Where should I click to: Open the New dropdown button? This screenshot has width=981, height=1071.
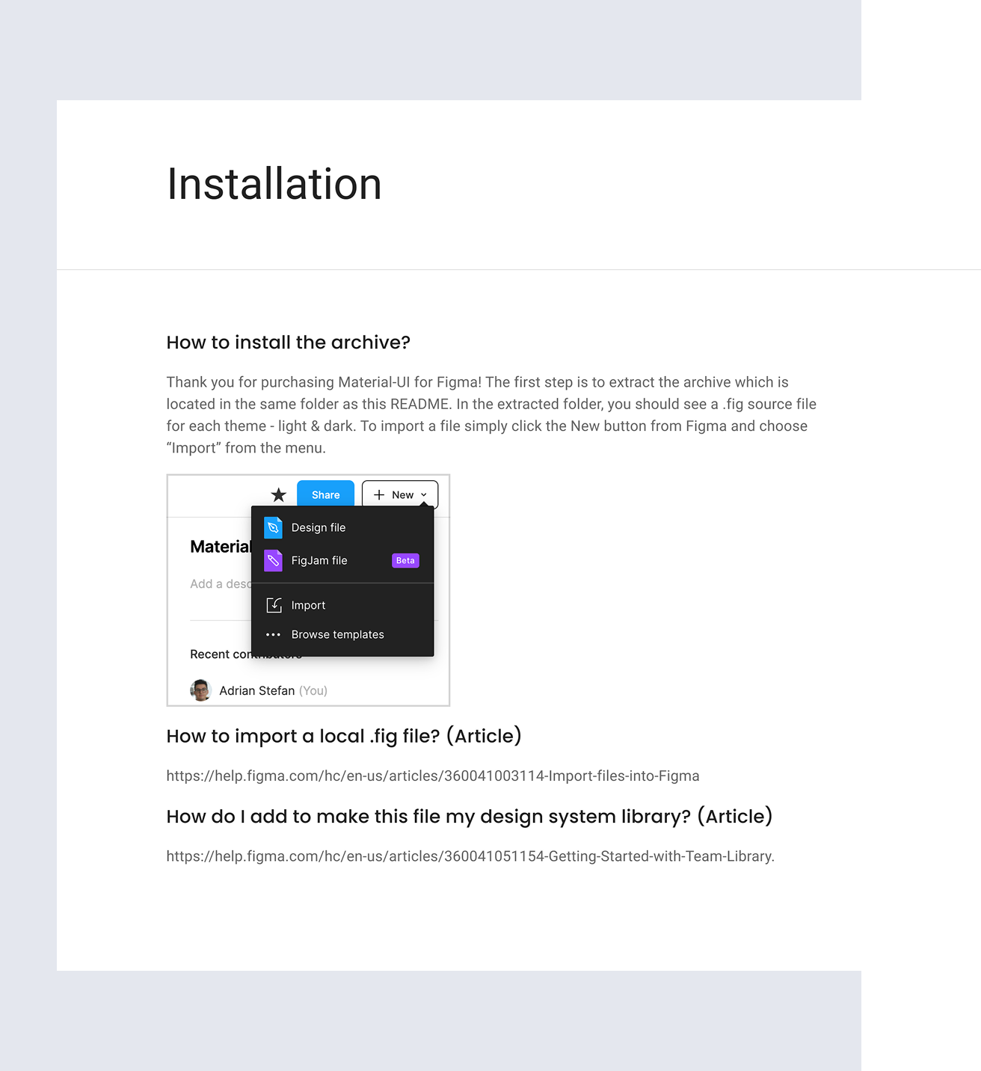[400, 494]
